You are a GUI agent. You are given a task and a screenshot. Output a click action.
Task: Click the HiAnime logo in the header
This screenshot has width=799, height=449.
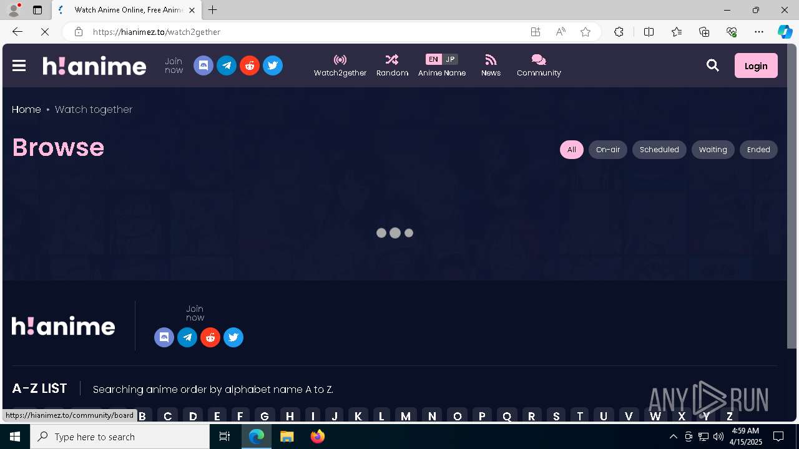94,65
